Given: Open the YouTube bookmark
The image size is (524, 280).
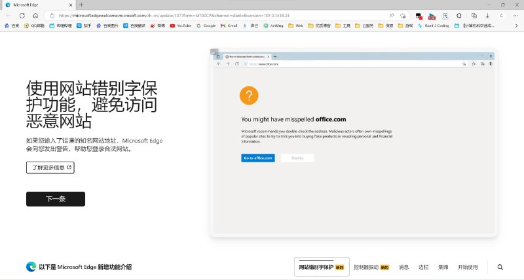Looking at the screenshot, I should coord(181,26).
